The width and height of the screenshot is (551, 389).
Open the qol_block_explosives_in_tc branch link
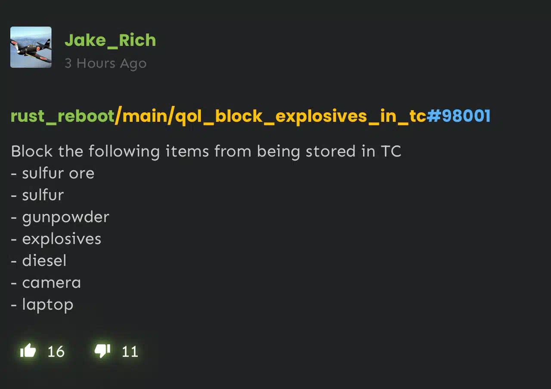[x=300, y=116]
